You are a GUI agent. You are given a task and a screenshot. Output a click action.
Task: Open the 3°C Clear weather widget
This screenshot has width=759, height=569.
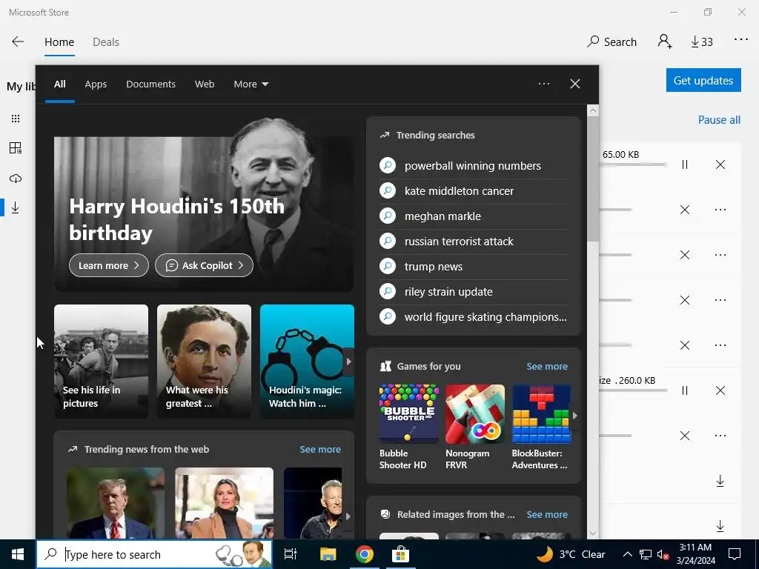[571, 554]
